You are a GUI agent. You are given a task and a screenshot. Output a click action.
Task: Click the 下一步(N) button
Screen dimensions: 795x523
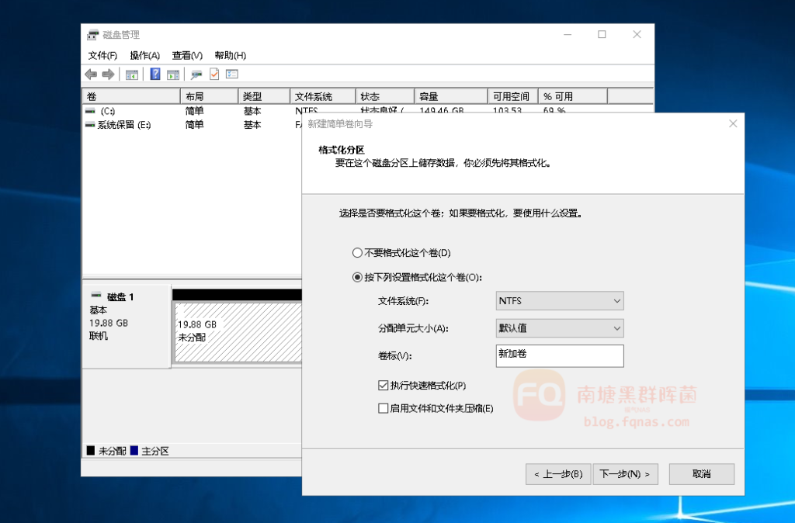click(x=625, y=474)
